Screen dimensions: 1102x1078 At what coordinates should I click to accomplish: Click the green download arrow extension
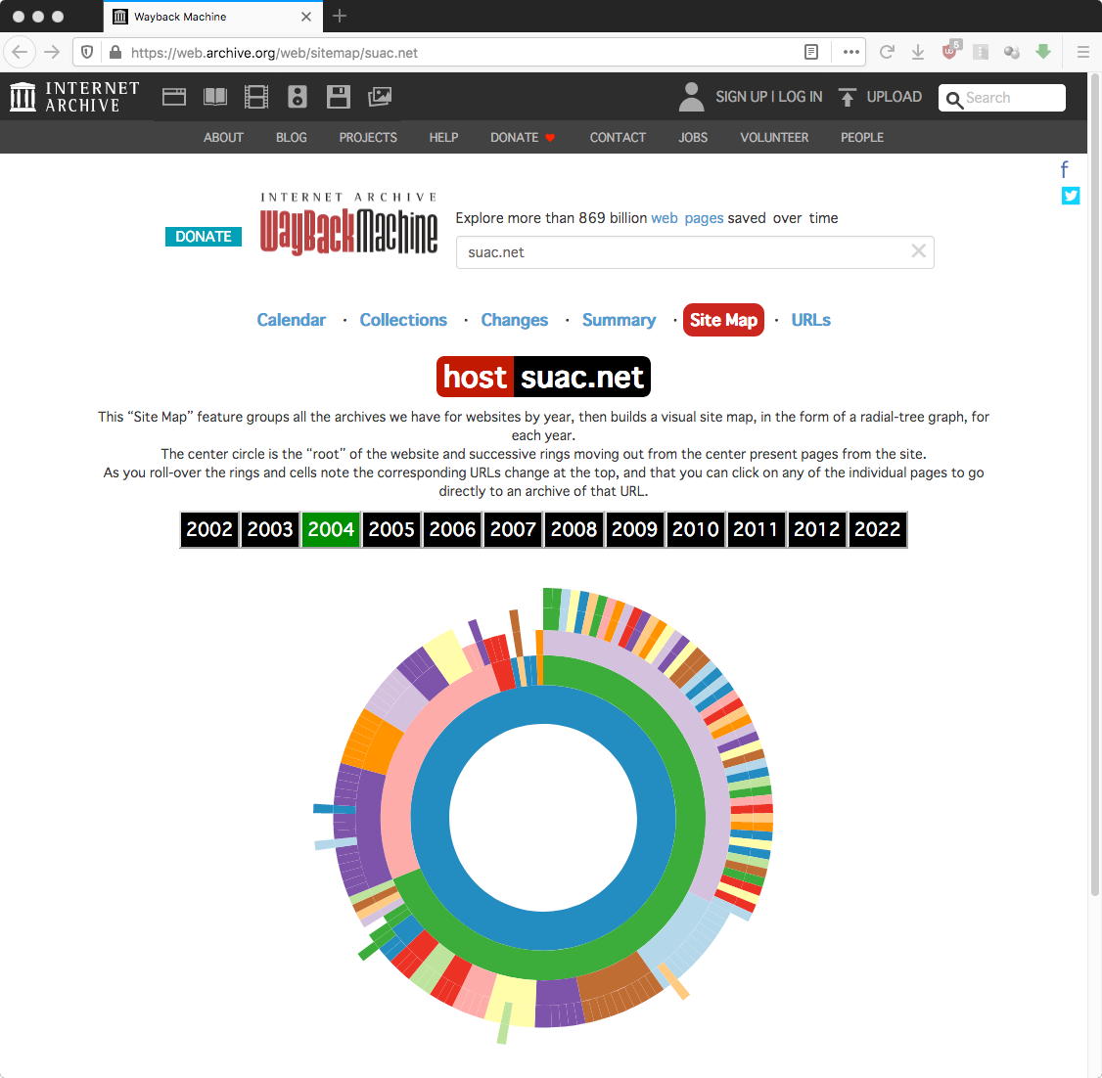(x=1043, y=51)
